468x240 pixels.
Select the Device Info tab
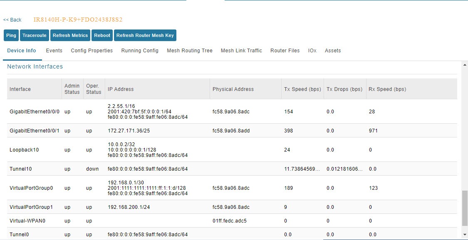pyautogui.click(x=21, y=50)
